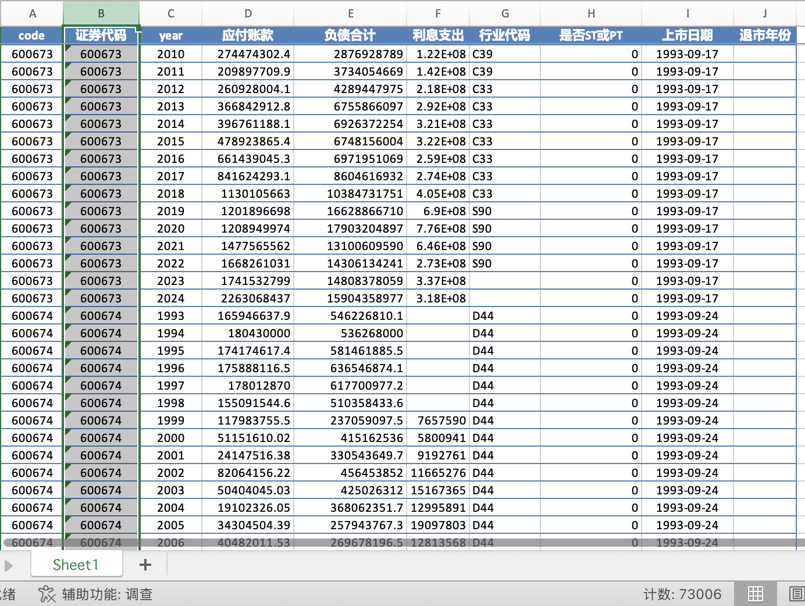Select the '行业代码' header cell

click(505, 35)
